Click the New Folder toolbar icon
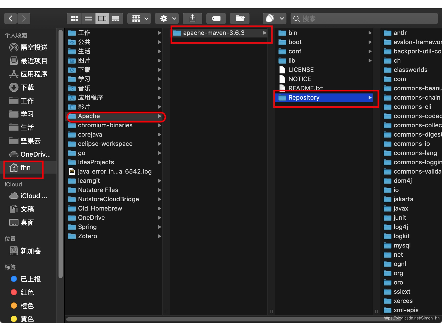 pos(240,18)
